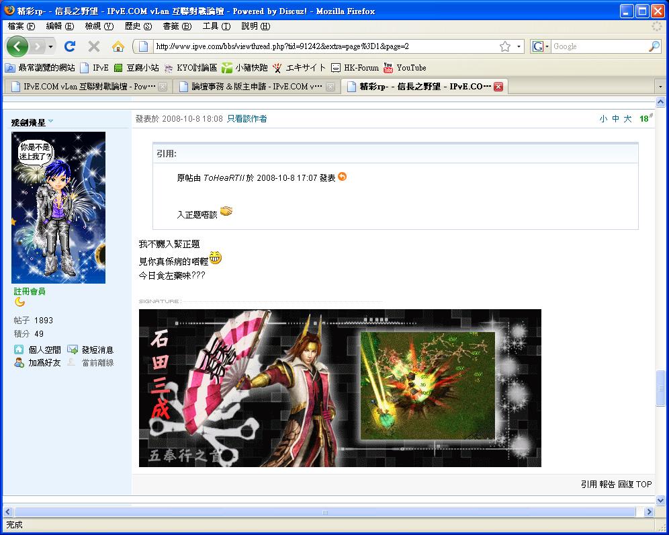Open the 檢視 (View) menu
669x535 pixels.
(x=99, y=26)
